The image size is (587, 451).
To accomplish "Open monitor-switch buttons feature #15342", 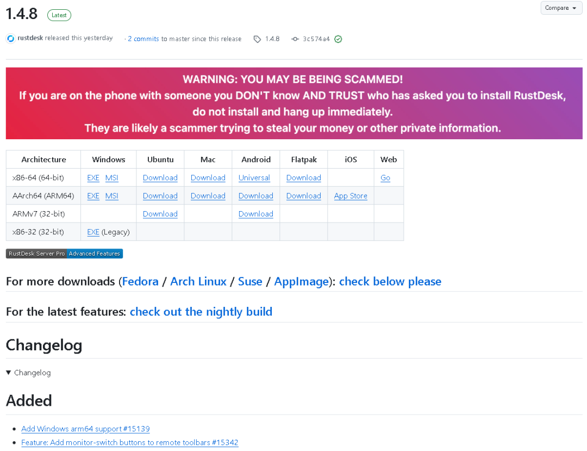I will tap(129, 443).
